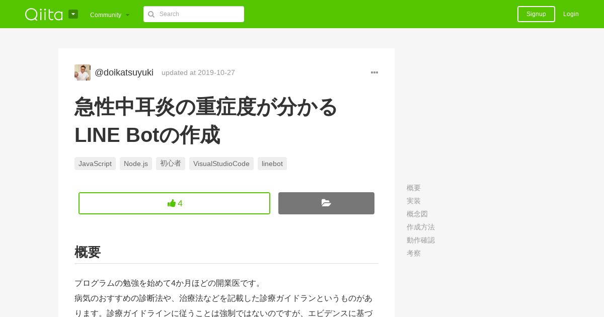This screenshot has width=604, height=317.
Task: Click the 概要 section heading
Action: 88,252
